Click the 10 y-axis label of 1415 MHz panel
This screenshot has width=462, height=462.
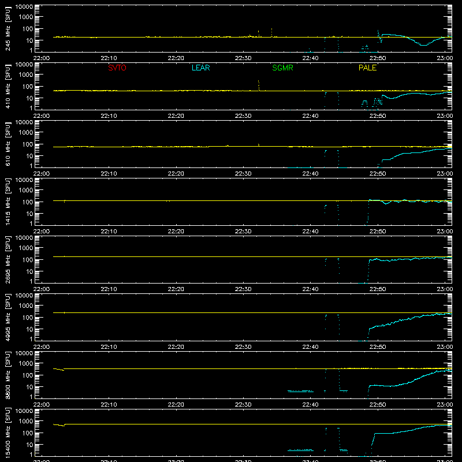[x=29, y=214]
